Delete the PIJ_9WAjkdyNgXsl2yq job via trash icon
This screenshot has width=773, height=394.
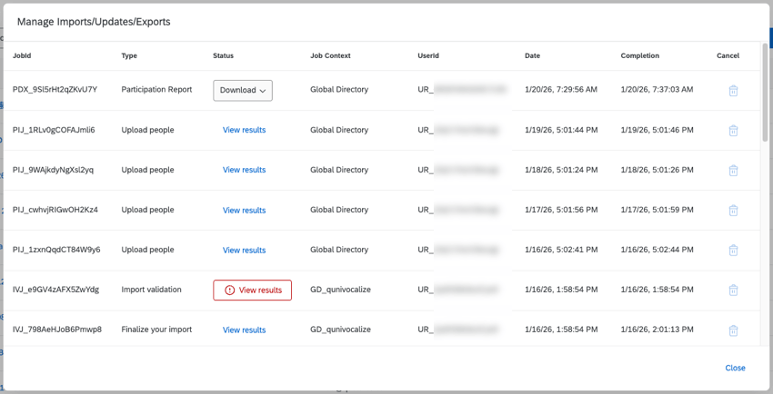[733, 171]
